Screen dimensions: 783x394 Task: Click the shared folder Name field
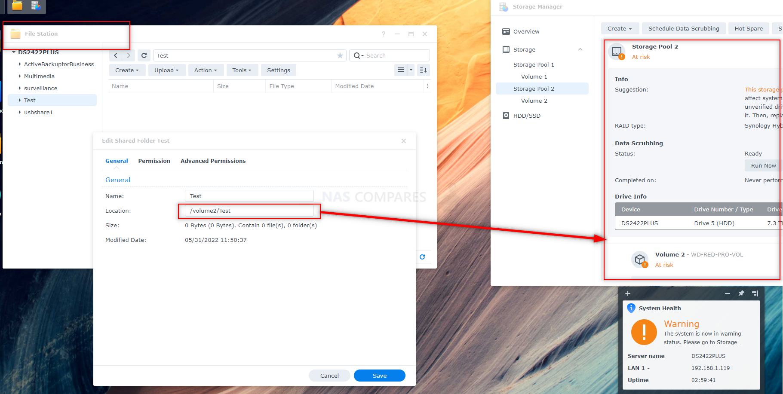(249, 196)
